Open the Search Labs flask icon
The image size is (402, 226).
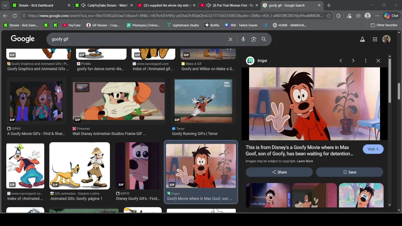click(x=362, y=39)
